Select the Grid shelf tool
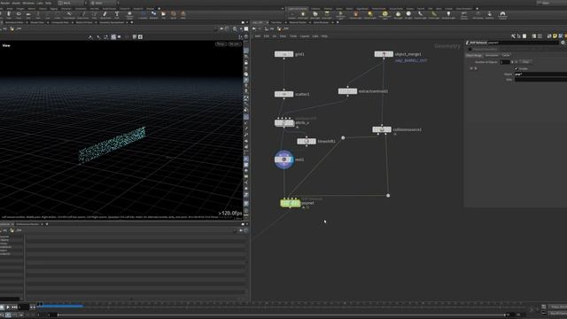 tap(28, 15)
